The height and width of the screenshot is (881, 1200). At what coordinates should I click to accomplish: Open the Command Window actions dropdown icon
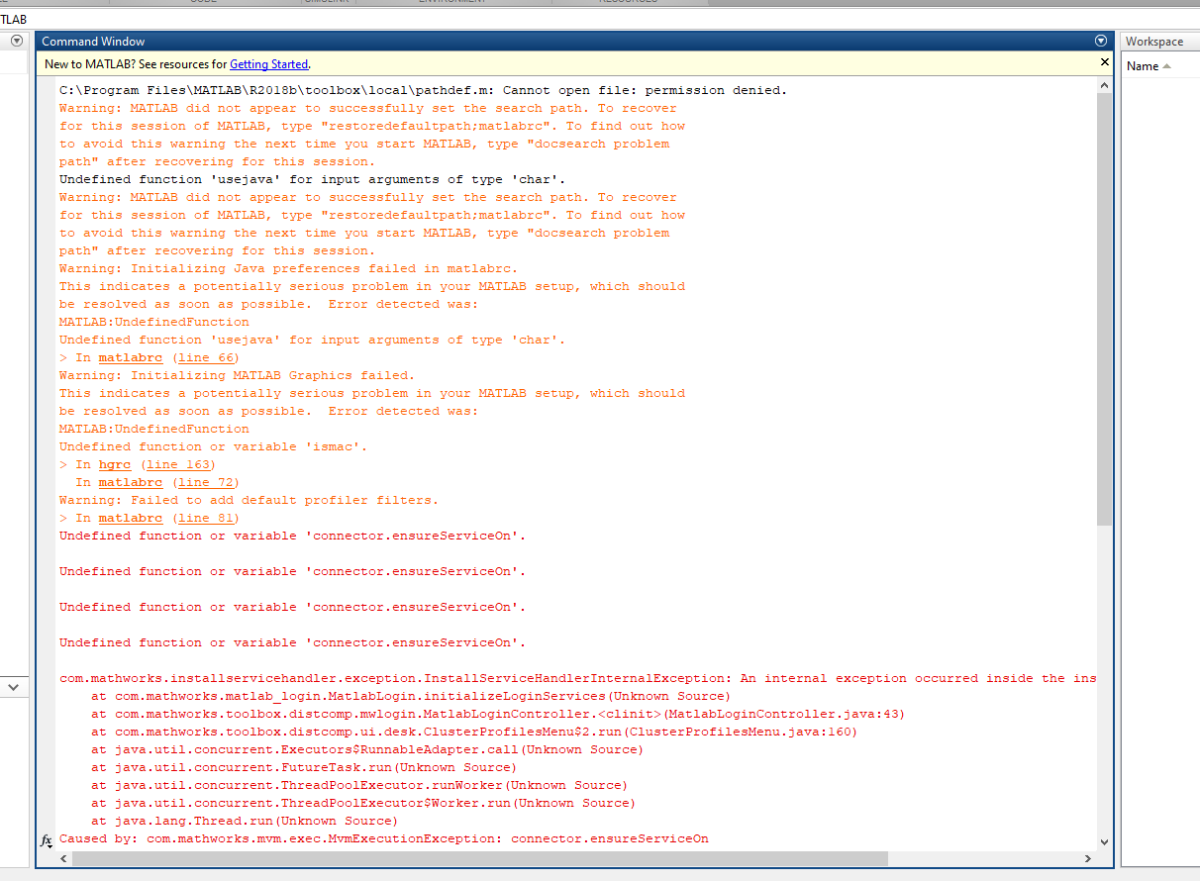[1101, 41]
